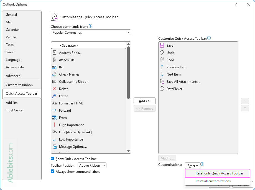Select the <Separator> item in commands list
Screen dimensions: 255x190
88,46
